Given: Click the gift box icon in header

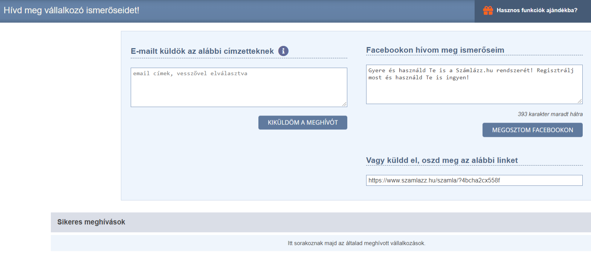Looking at the screenshot, I should click(x=488, y=11).
